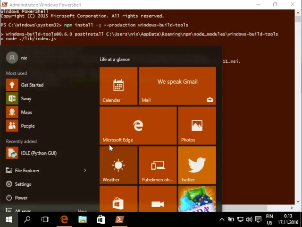Click the PowerShell vertical scrollbar up arrow
This screenshot has height=227, width=302.
coord(298,13)
